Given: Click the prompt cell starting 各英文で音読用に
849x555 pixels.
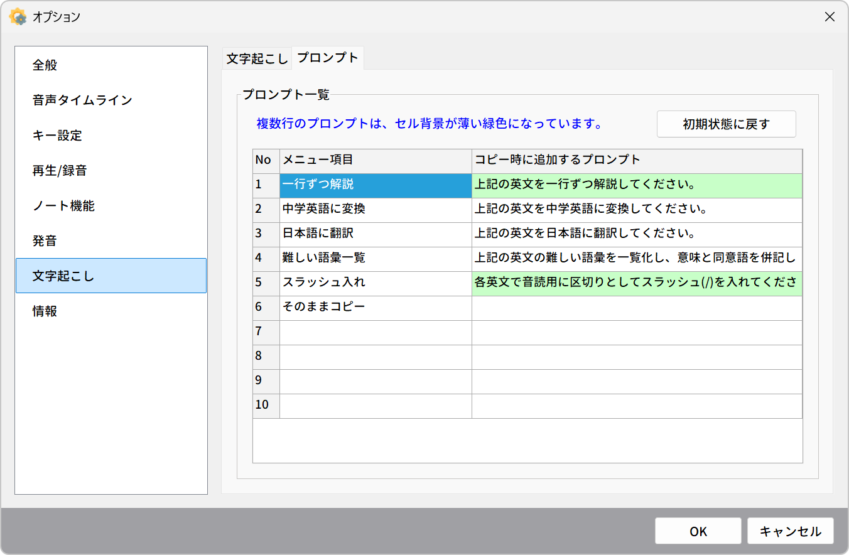Looking at the screenshot, I should 637,283.
